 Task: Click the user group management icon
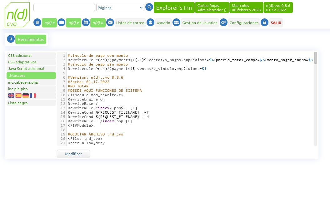176,22
